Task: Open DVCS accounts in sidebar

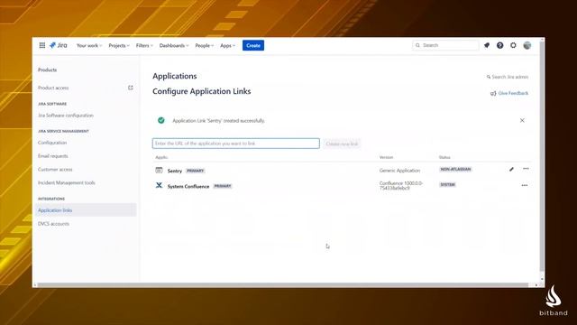Action: coord(53,224)
